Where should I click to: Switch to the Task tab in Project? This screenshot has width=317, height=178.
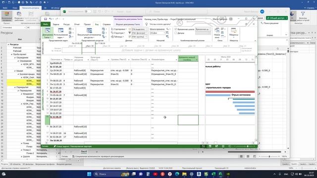tap(56, 24)
